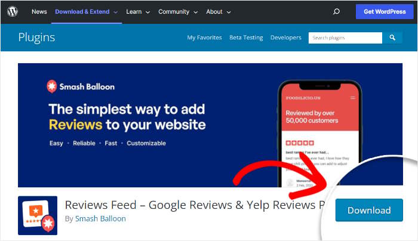Expand the Community dropdown chevron
Image resolution: width=418 pixels, height=241 pixels.
coord(195,13)
